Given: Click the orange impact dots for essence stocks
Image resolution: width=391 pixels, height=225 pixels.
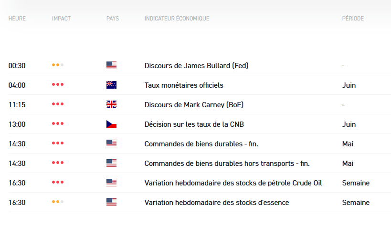Looking at the screenshot, I should [58, 202].
